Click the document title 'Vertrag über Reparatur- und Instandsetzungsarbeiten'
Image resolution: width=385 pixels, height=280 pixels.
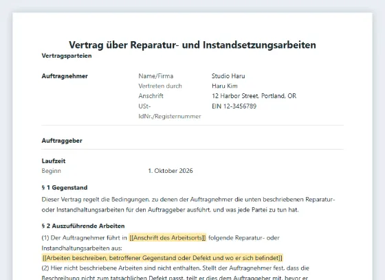tap(192, 45)
